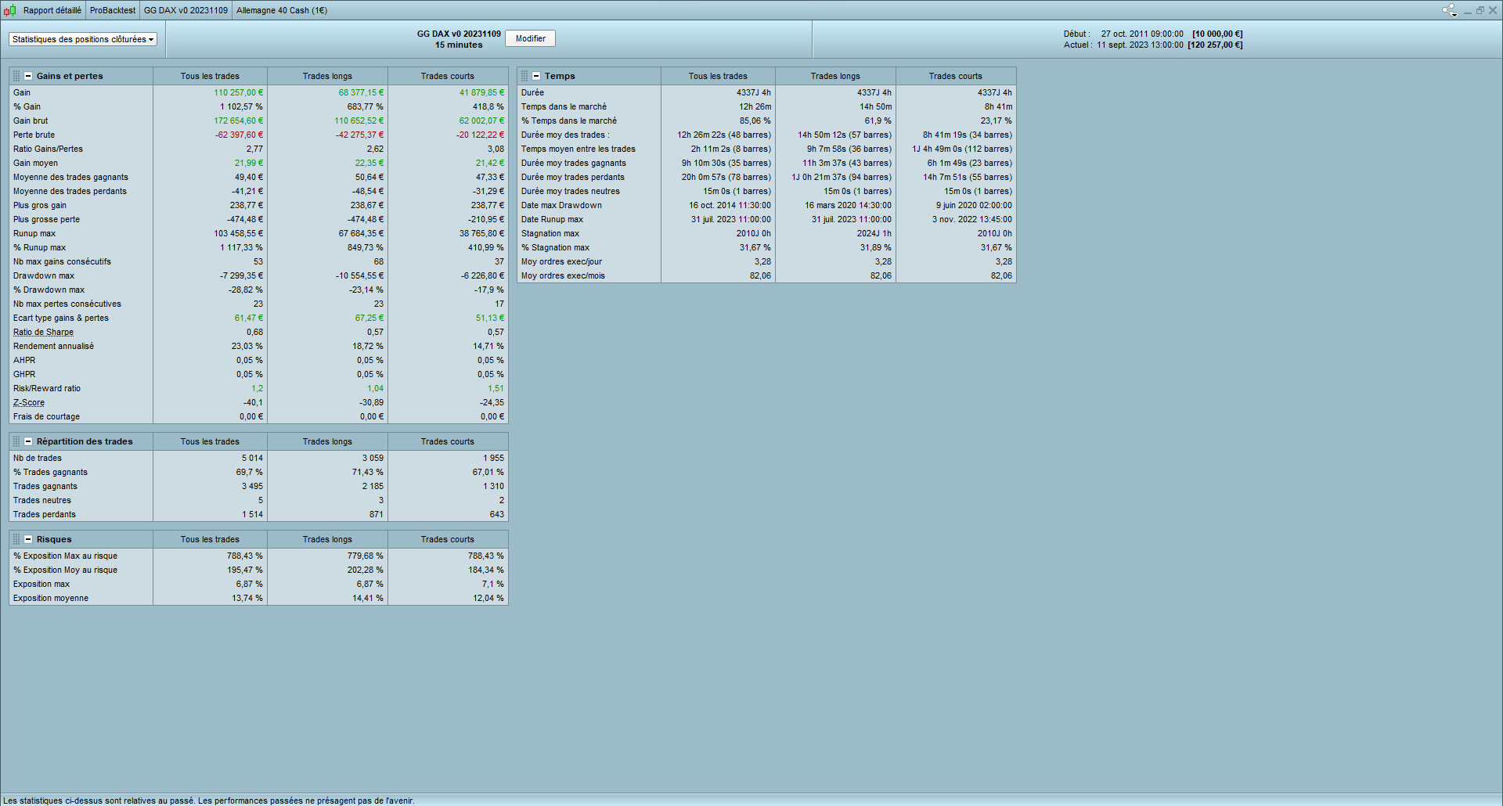
Task: Open Statistiques des positions clôturées dropdown
Action: 83,39
